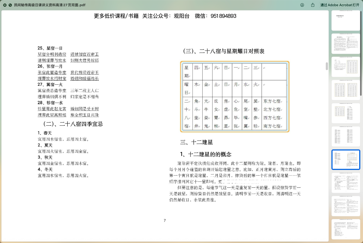Viewport: 363px width, 243px height.
Task: Click the highlighted current page thumbnail
Action: coord(345,160)
